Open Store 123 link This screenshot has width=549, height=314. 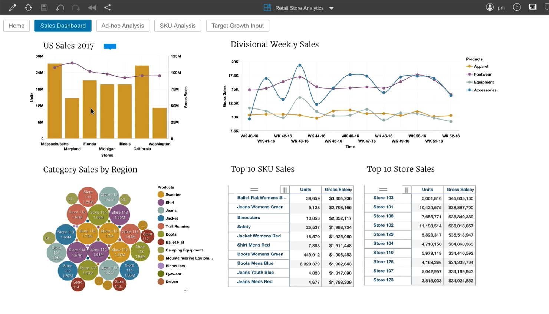click(x=383, y=280)
